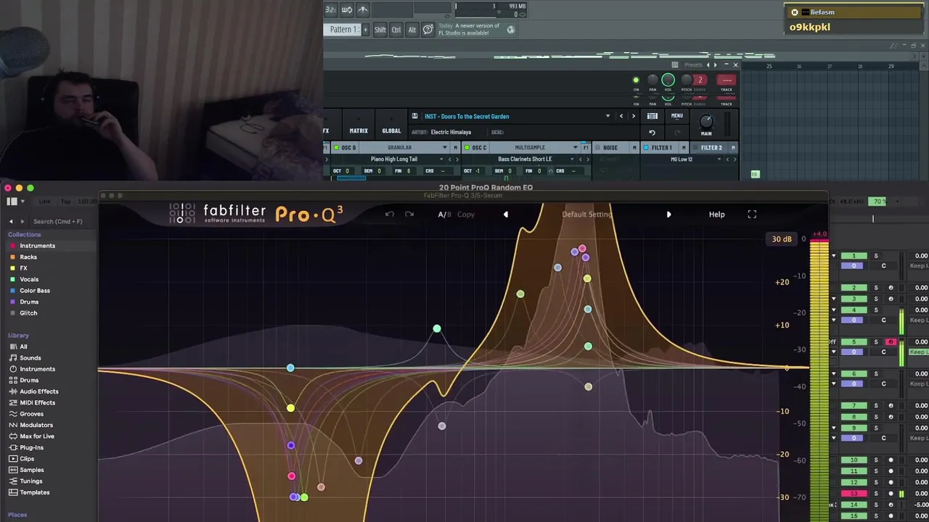This screenshot has height=522, width=929.
Task: Click Ableton browser back arrow
Action: 11,221
